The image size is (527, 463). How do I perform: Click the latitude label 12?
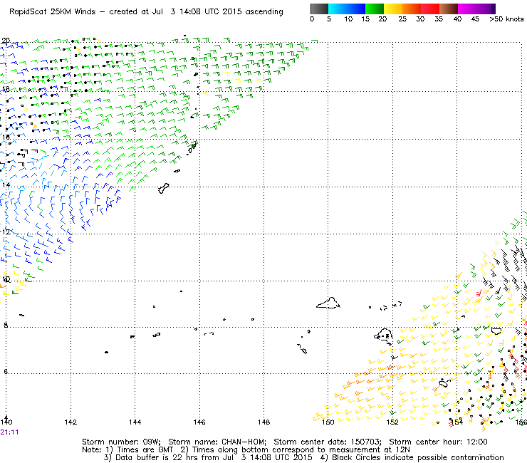tap(6, 232)
